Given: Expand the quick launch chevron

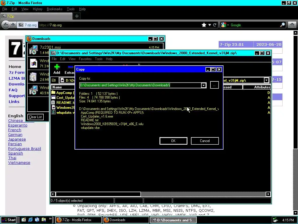Looking at the screenshot, I should pos(50,219).
